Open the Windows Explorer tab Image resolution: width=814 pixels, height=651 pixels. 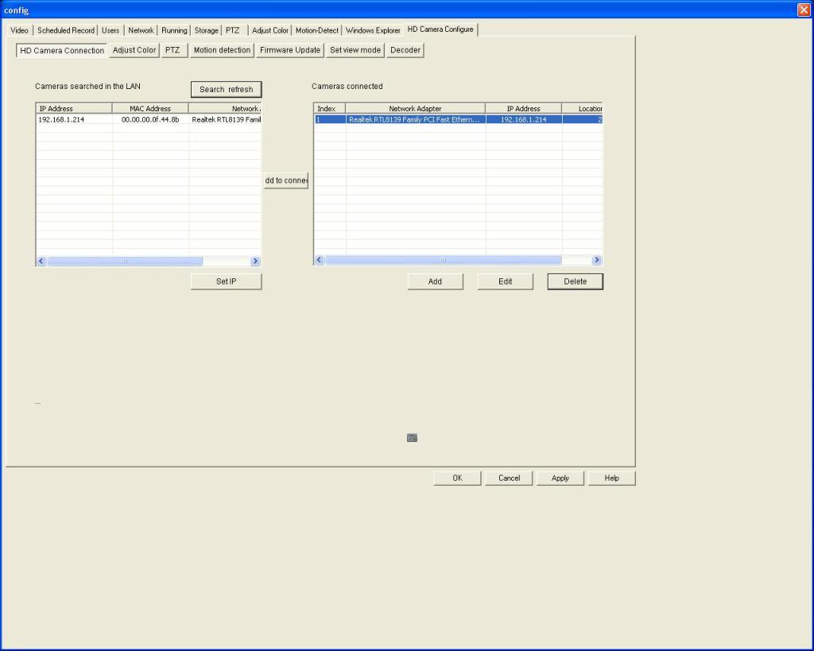click(373, 30)
